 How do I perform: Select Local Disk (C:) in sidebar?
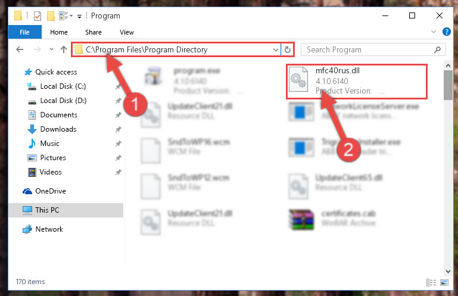point(63,86)
